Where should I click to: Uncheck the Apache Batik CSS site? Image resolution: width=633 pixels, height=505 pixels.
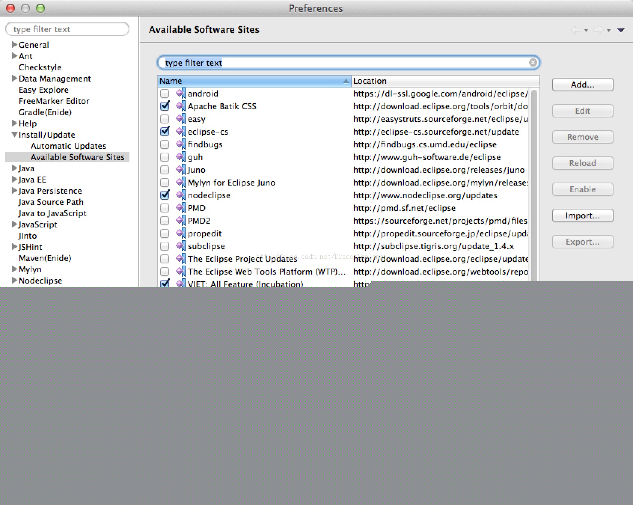click(x=165, y=106)
